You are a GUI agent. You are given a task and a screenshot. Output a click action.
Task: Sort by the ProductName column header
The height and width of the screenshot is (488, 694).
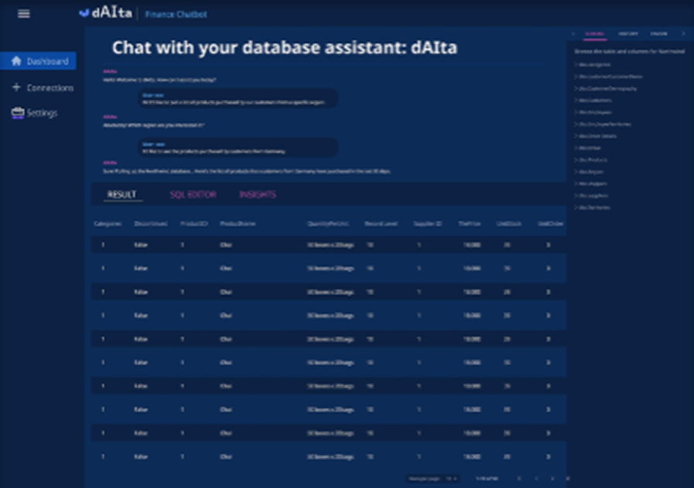[x=238, y=224]
